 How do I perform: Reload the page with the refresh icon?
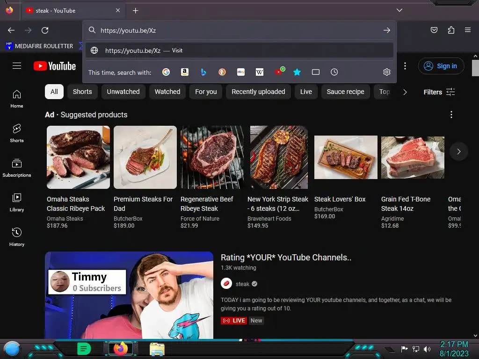coord(45,30)
